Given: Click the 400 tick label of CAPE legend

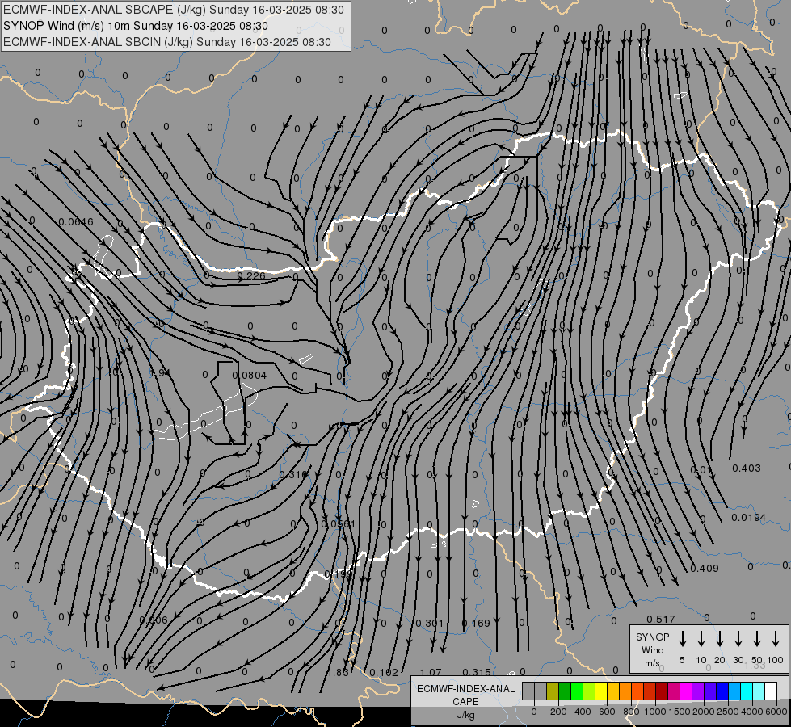Looking at the screenshot, I should (583, 712).
